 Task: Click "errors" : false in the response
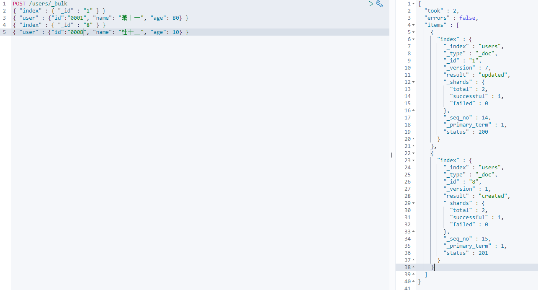451,18
